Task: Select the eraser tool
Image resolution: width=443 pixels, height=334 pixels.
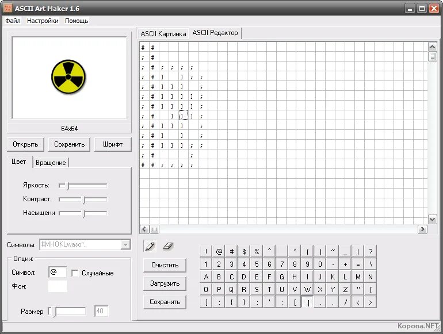Action: 168,246
